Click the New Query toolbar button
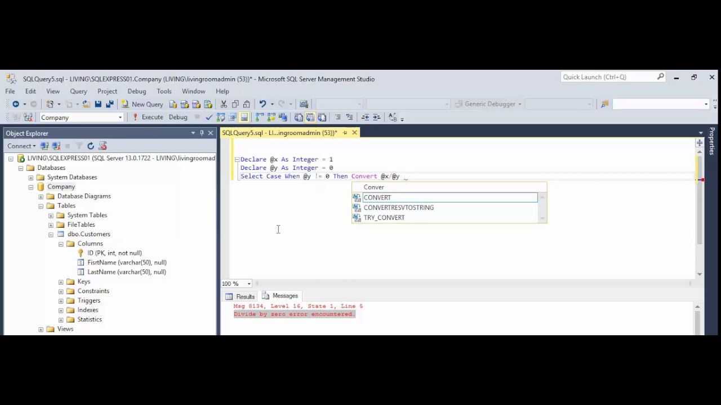The height and width of the screenshot is (405, 721). [x=142, y=104]
